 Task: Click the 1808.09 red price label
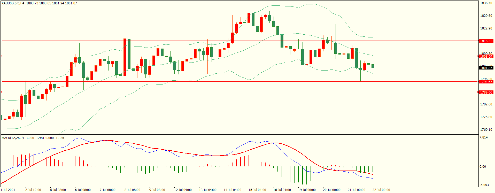coord(486,56)
